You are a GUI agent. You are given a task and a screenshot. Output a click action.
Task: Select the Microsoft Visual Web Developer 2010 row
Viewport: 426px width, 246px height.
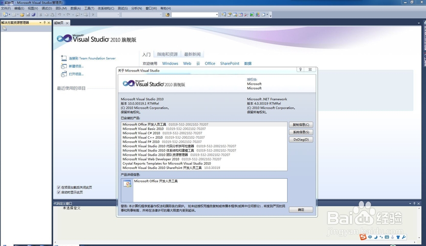coord(204,159)
